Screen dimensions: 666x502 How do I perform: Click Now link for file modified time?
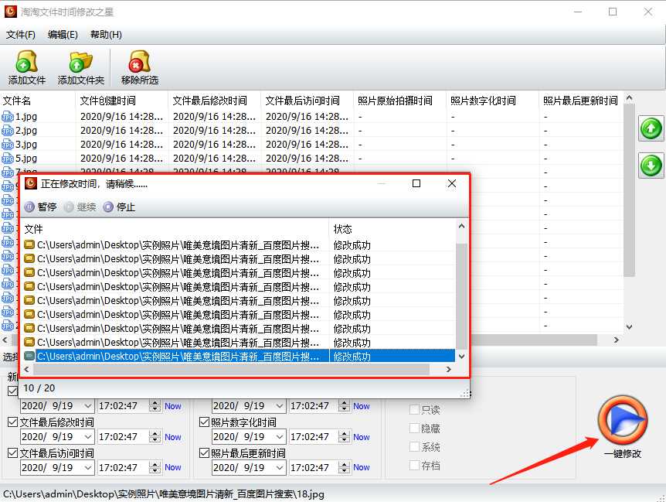(x=173, y=437)
